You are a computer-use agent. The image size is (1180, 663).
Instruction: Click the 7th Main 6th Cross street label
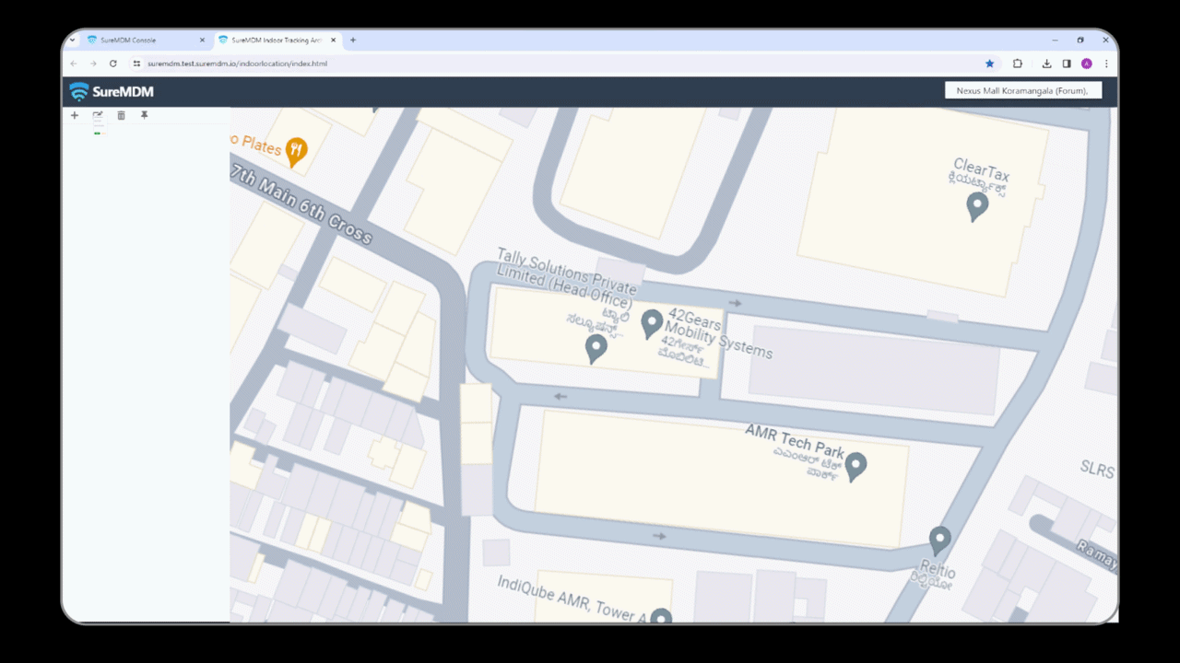[301, 204]
